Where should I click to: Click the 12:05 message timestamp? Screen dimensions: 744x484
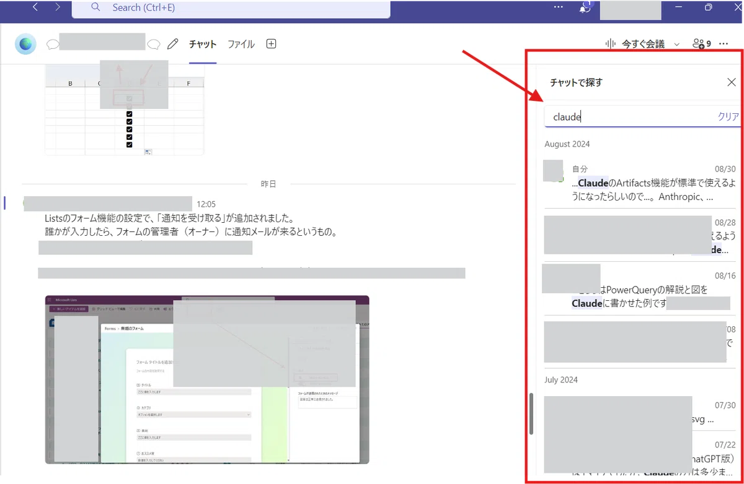coord(206,204)
